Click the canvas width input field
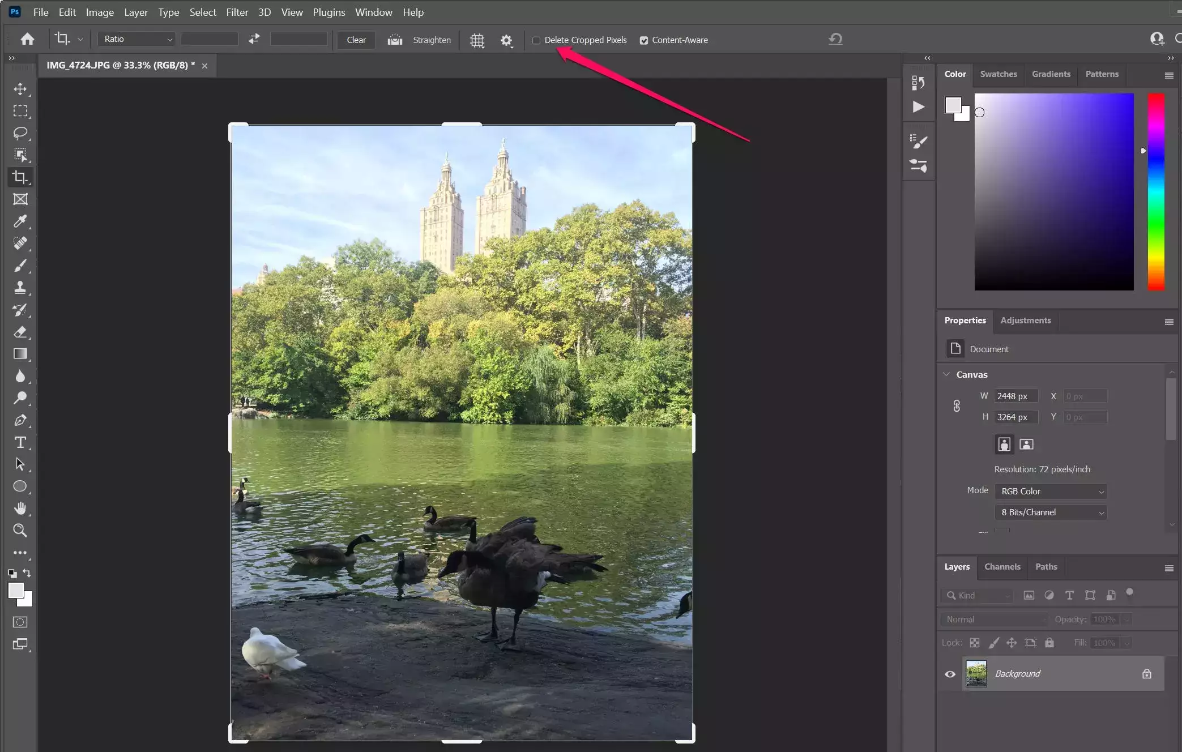The image size is (1182, 752). [x=1016, y=396]
